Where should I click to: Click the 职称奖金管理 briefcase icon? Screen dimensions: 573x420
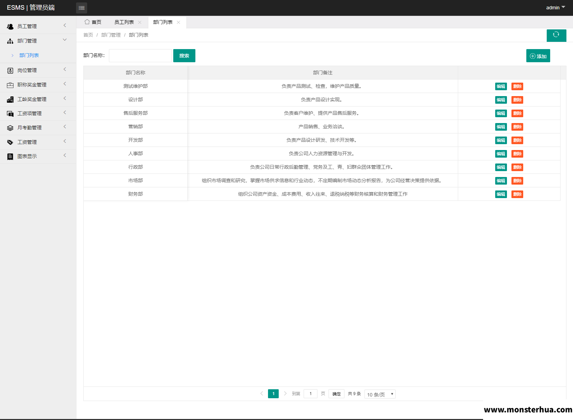pyautogui.click(x=10, y=85)
